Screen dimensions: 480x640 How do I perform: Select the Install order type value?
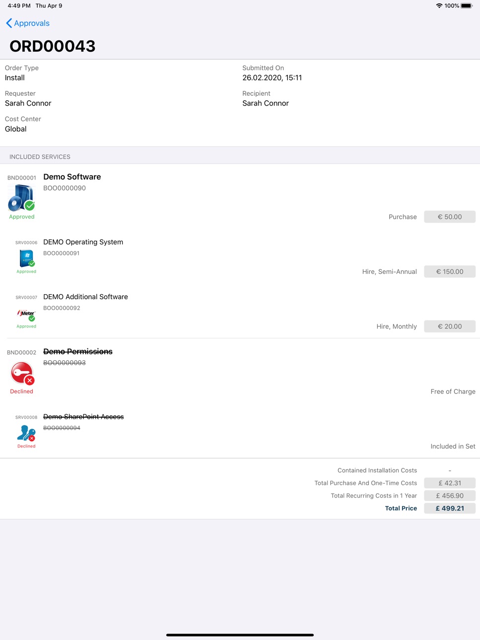[15, 78]
